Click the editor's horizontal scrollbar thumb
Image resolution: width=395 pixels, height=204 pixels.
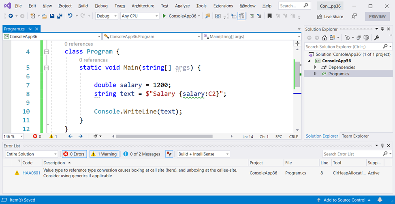click(x=163, y=136)
